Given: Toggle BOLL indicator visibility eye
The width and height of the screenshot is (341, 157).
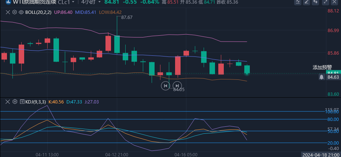Looking at the screenshot, I should [x=21, y=12].
